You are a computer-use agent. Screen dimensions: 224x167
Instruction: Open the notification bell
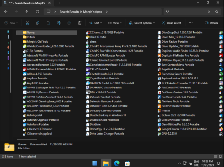[x=218, y=163]
